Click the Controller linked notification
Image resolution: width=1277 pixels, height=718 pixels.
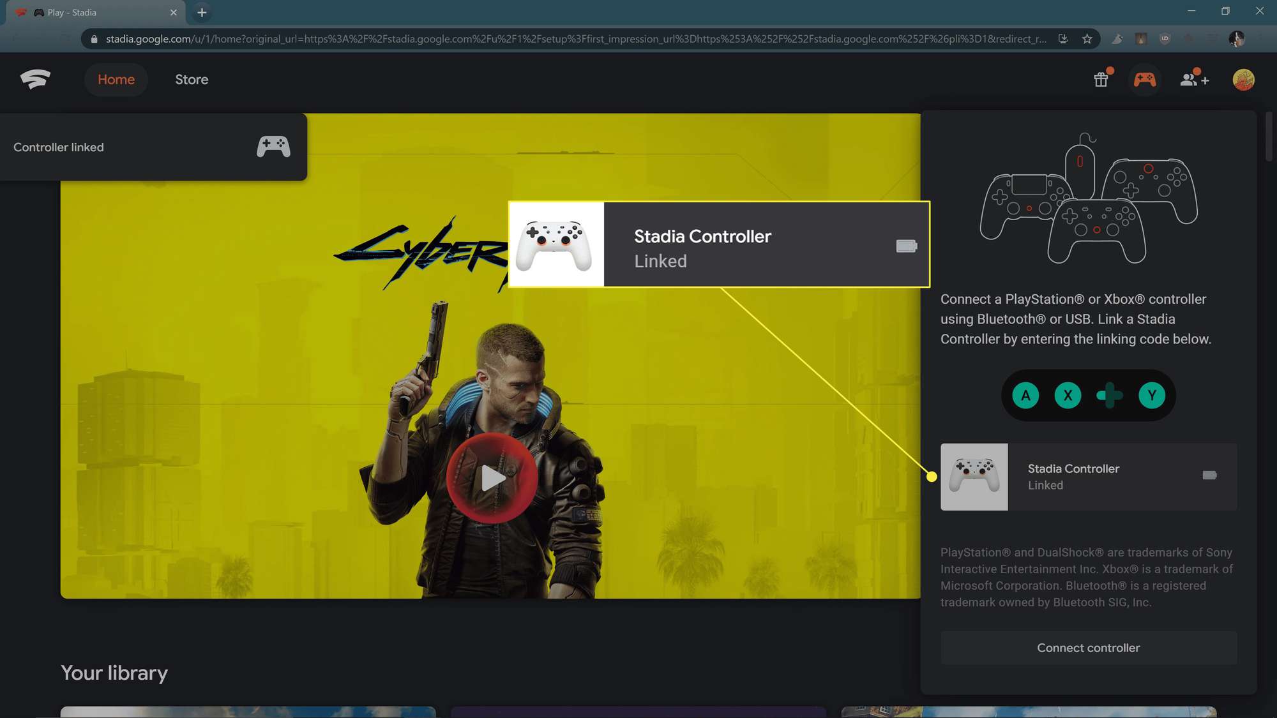click(x=153, y=147)
